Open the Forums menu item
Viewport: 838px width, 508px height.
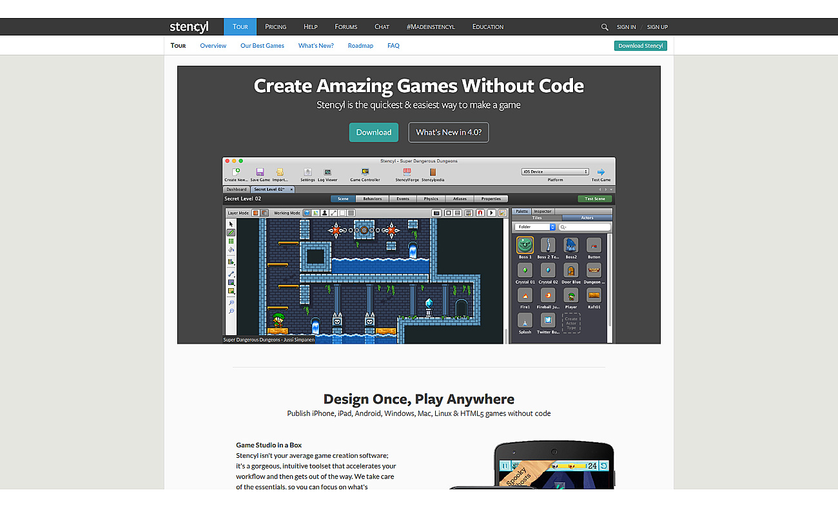(x=346, y=27)
